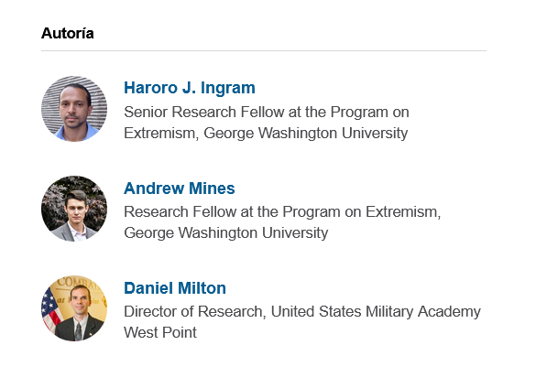Viewport: 547px width, 388px height.
Task: Click "Extremism, George Washington University" under Ingram
Action: click(266, 133)
